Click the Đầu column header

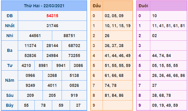[97, 6]
